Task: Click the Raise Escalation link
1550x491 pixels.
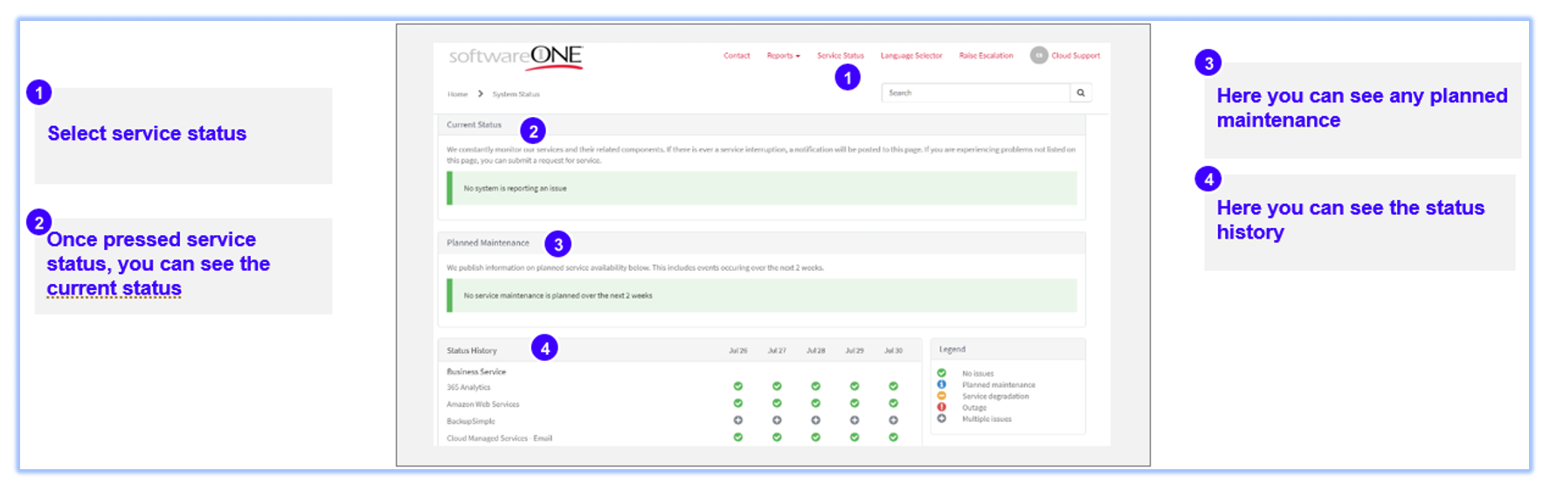Action: pyautogui.click(x=986, y=56)
